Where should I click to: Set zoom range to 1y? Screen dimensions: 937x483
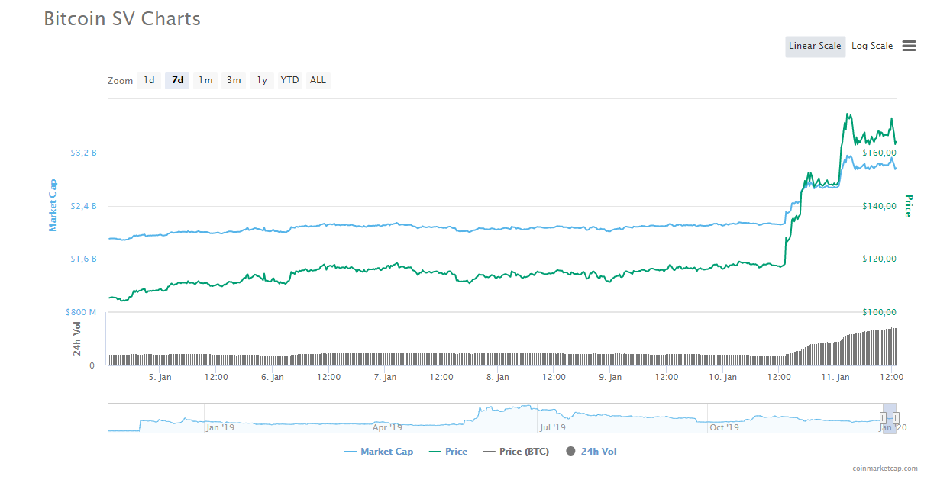click(262, 80)
